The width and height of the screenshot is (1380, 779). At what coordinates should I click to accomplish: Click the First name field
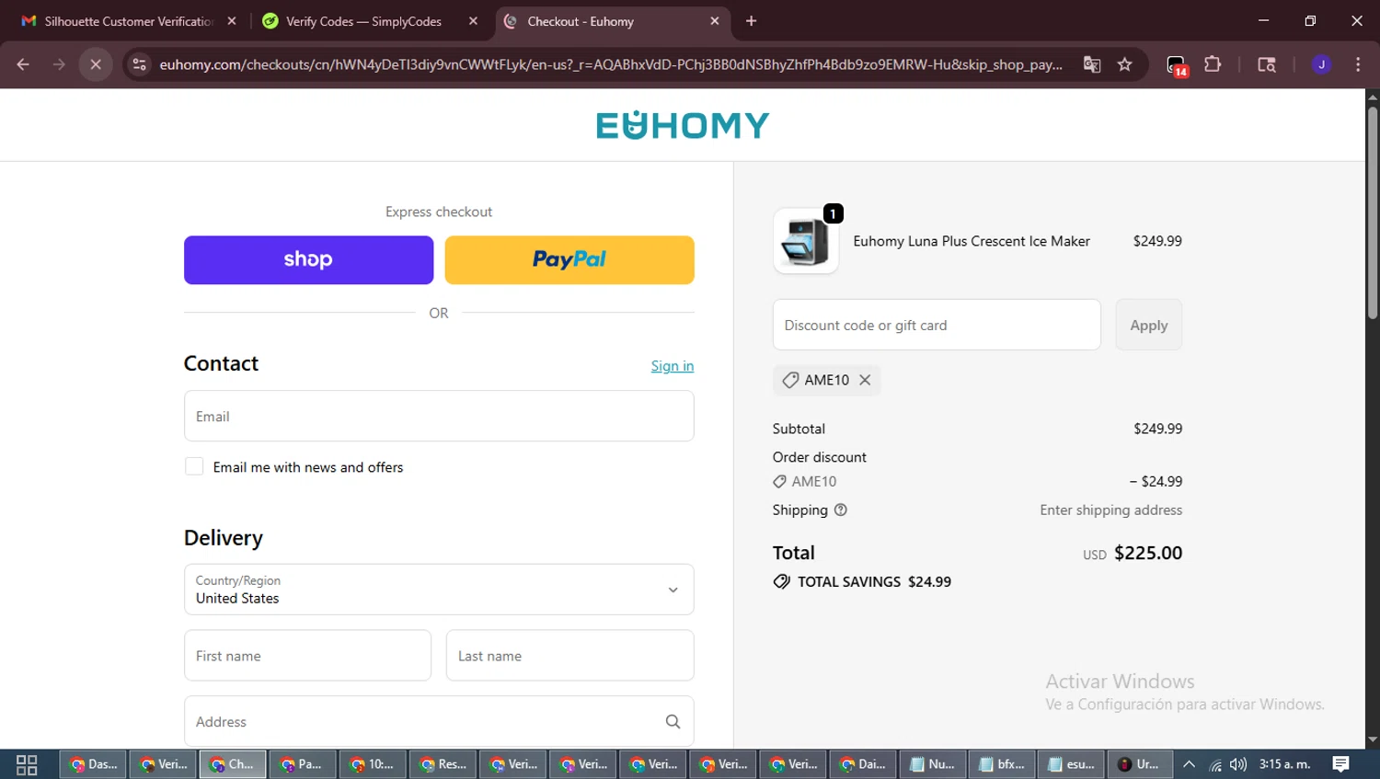[x=307, y=656]
